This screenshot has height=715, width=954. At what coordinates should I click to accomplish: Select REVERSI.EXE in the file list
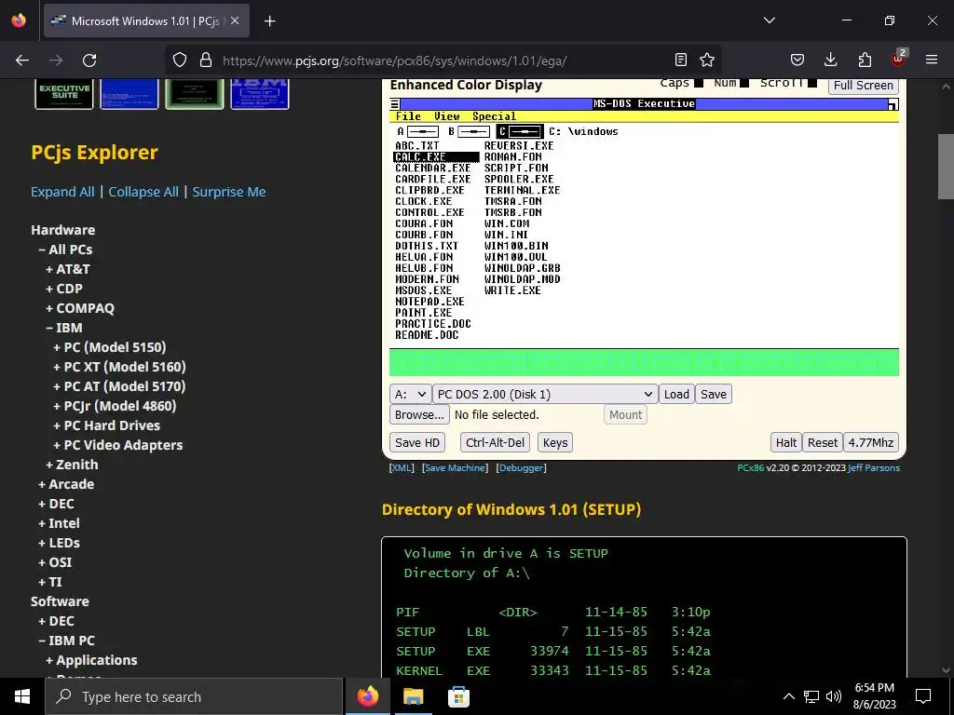click(x=519, y=146)
